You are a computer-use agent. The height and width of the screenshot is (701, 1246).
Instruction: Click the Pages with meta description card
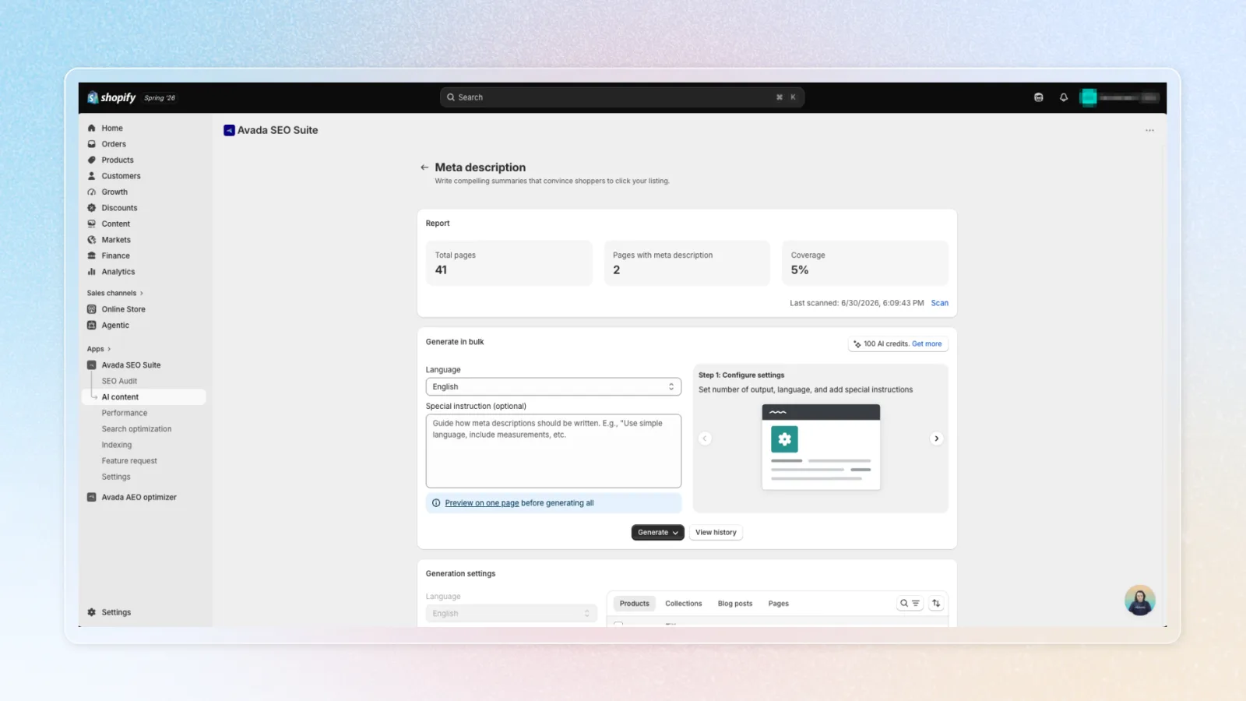point(686,263)
